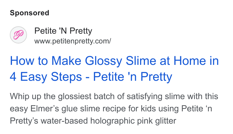The height and width of the screenshot is (134, 233).
Task: Click 'How to Make' at the headline start
Action: click(x=45, y=61)
